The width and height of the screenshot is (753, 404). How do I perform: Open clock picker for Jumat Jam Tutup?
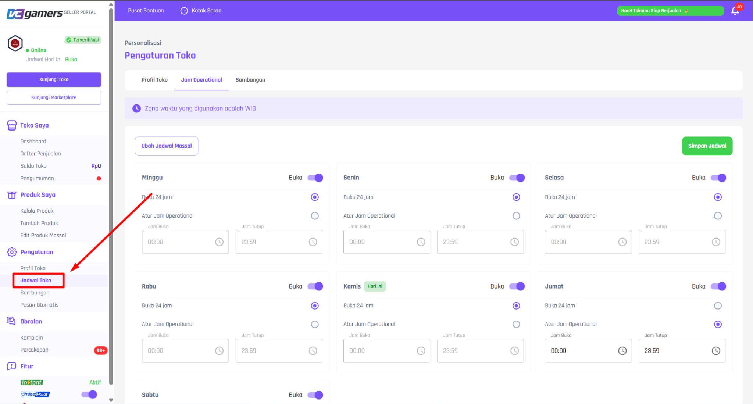pyautogui.click(x=716, y=351)
